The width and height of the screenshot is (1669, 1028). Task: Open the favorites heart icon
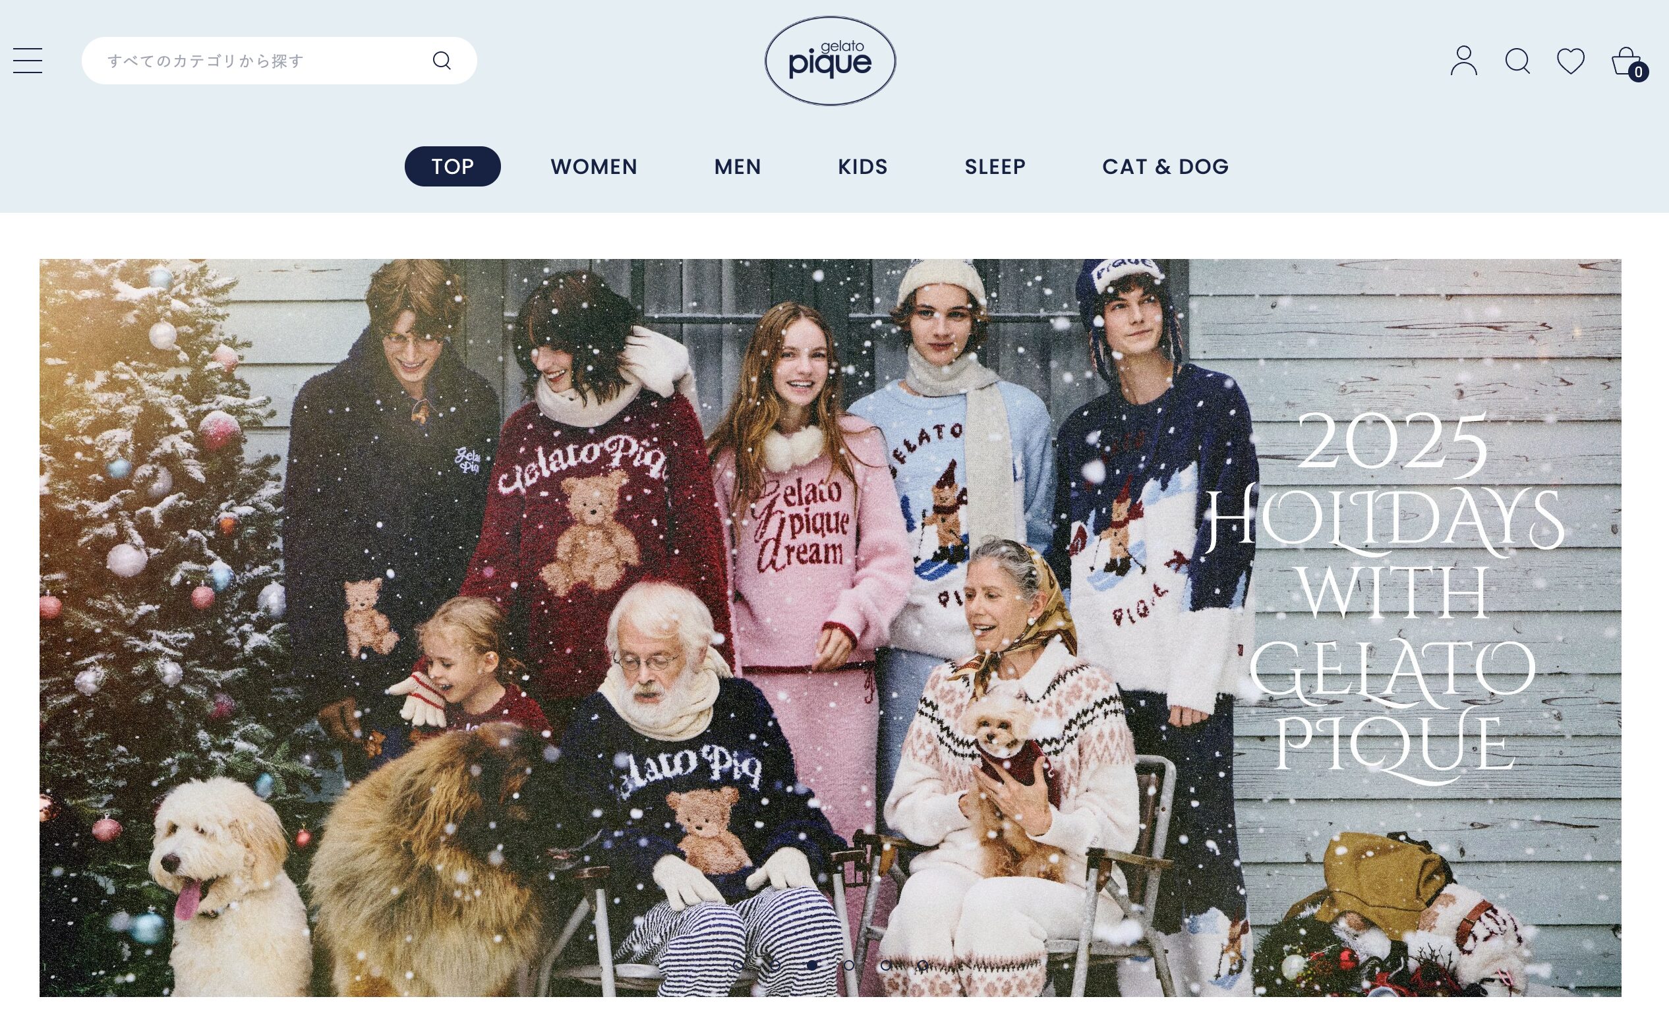pyautogui.click(x=1570, y=61)
